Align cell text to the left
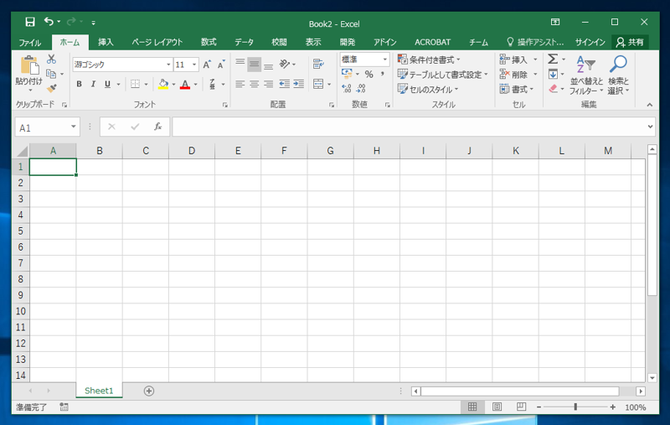The image size is (670, 425). [x=240, y=84]
